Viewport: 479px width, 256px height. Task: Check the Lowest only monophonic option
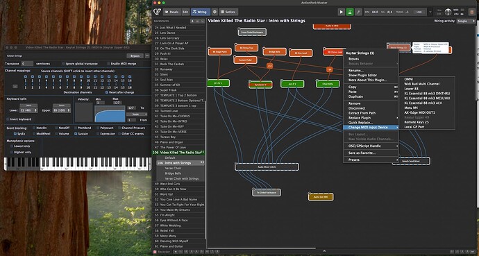[x=12, y=146]
